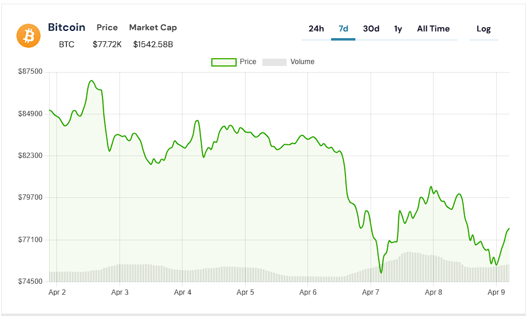Viewport: 527px width, 316px height.
Task: Toggle the Volume series legend swatch
Action: pyautogui.click(x=274, y=62)
